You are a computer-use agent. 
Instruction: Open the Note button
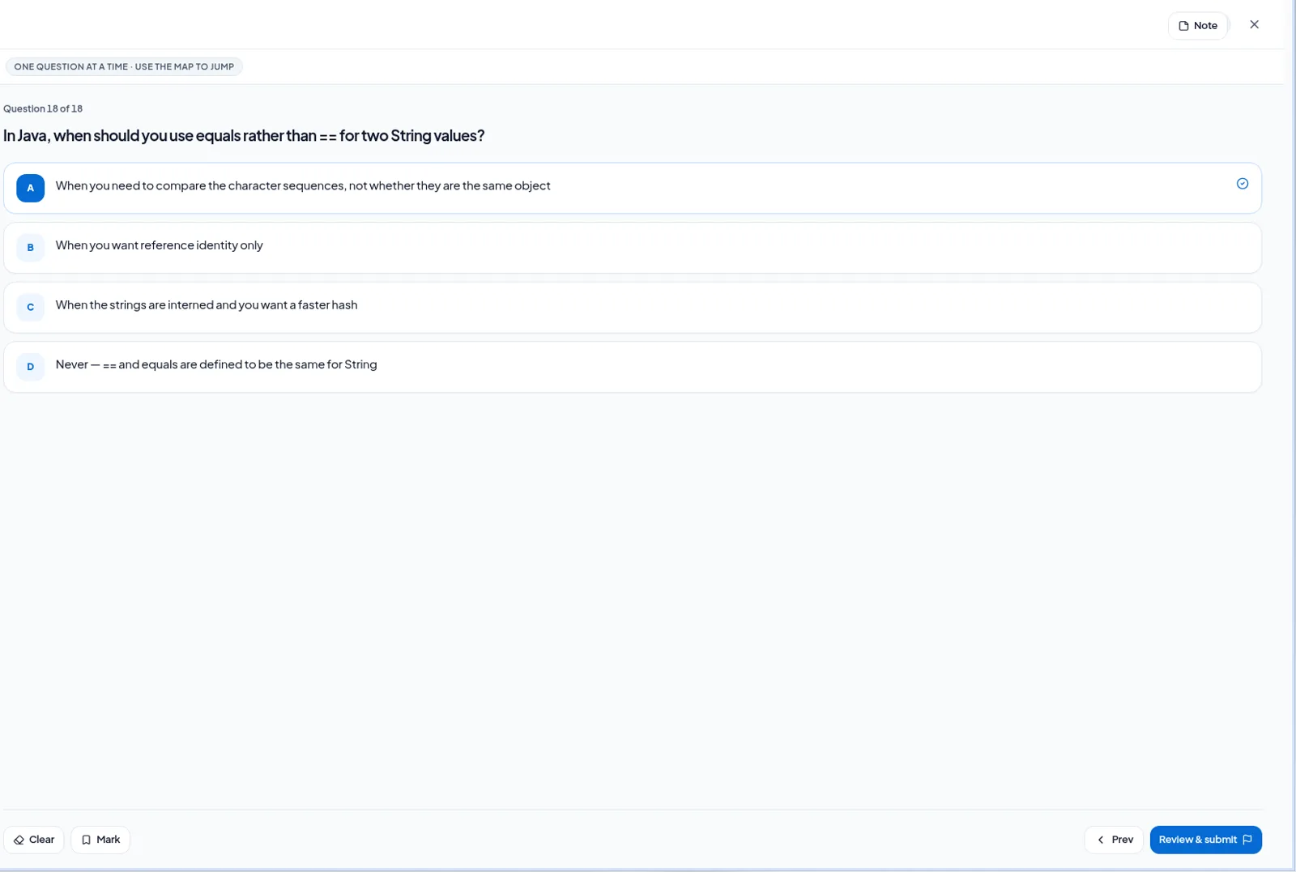1197,26
